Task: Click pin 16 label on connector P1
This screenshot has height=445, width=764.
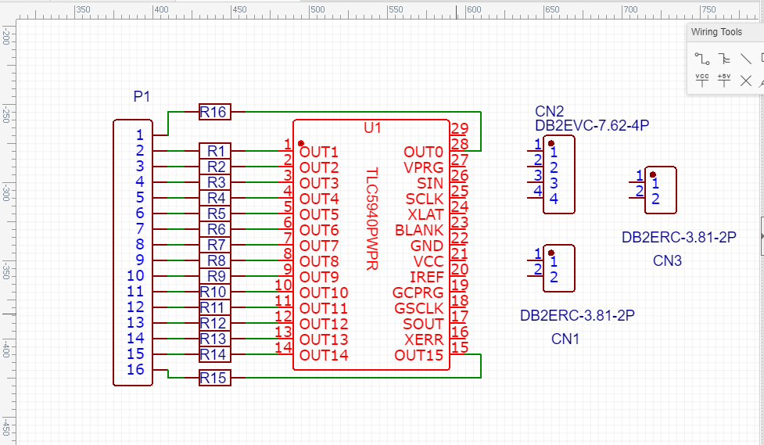Action: point(135,369)
